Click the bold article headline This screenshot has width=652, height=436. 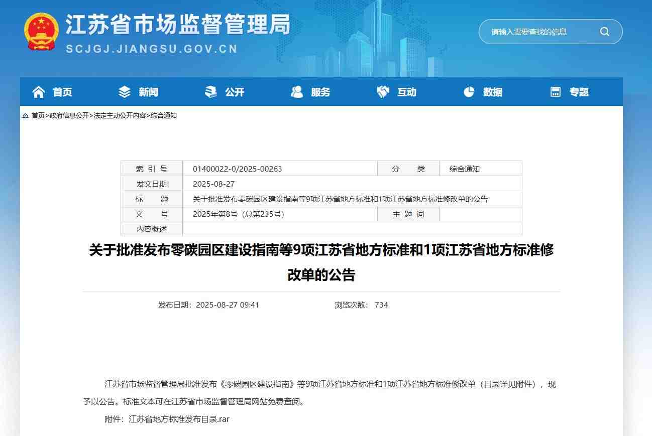[321, 262]
